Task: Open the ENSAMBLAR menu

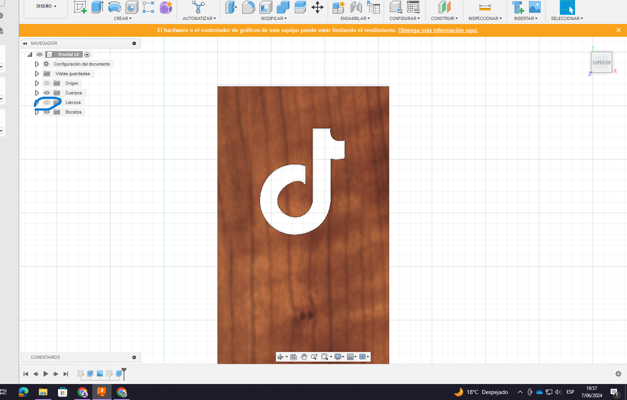Action: [355, 18]
